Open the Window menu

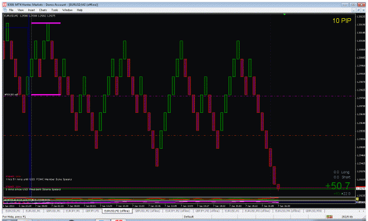tap(67, 10)
